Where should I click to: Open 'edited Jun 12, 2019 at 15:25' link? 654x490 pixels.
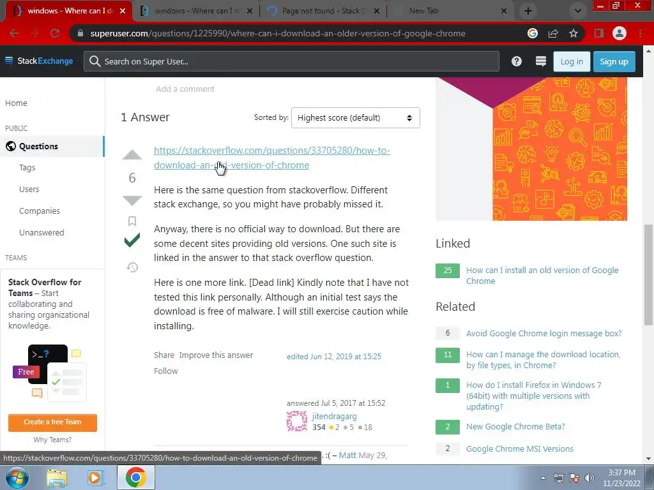333,356
